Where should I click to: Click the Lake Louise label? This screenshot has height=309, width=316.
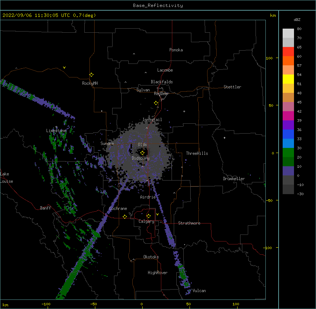coord(7,178)
